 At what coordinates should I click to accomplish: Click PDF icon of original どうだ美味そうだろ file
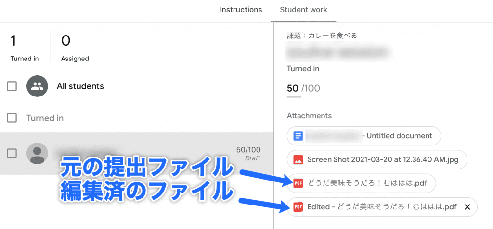pyautogui.click(x=298, y=183)
